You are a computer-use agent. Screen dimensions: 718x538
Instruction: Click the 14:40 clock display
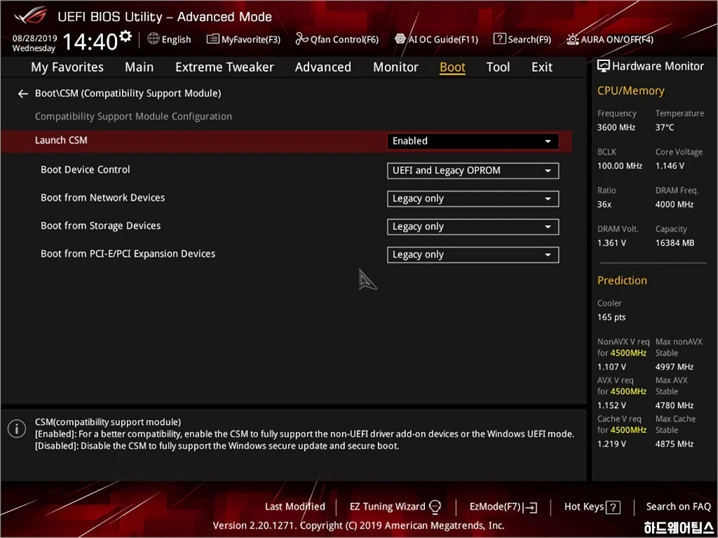coord(90,41)
